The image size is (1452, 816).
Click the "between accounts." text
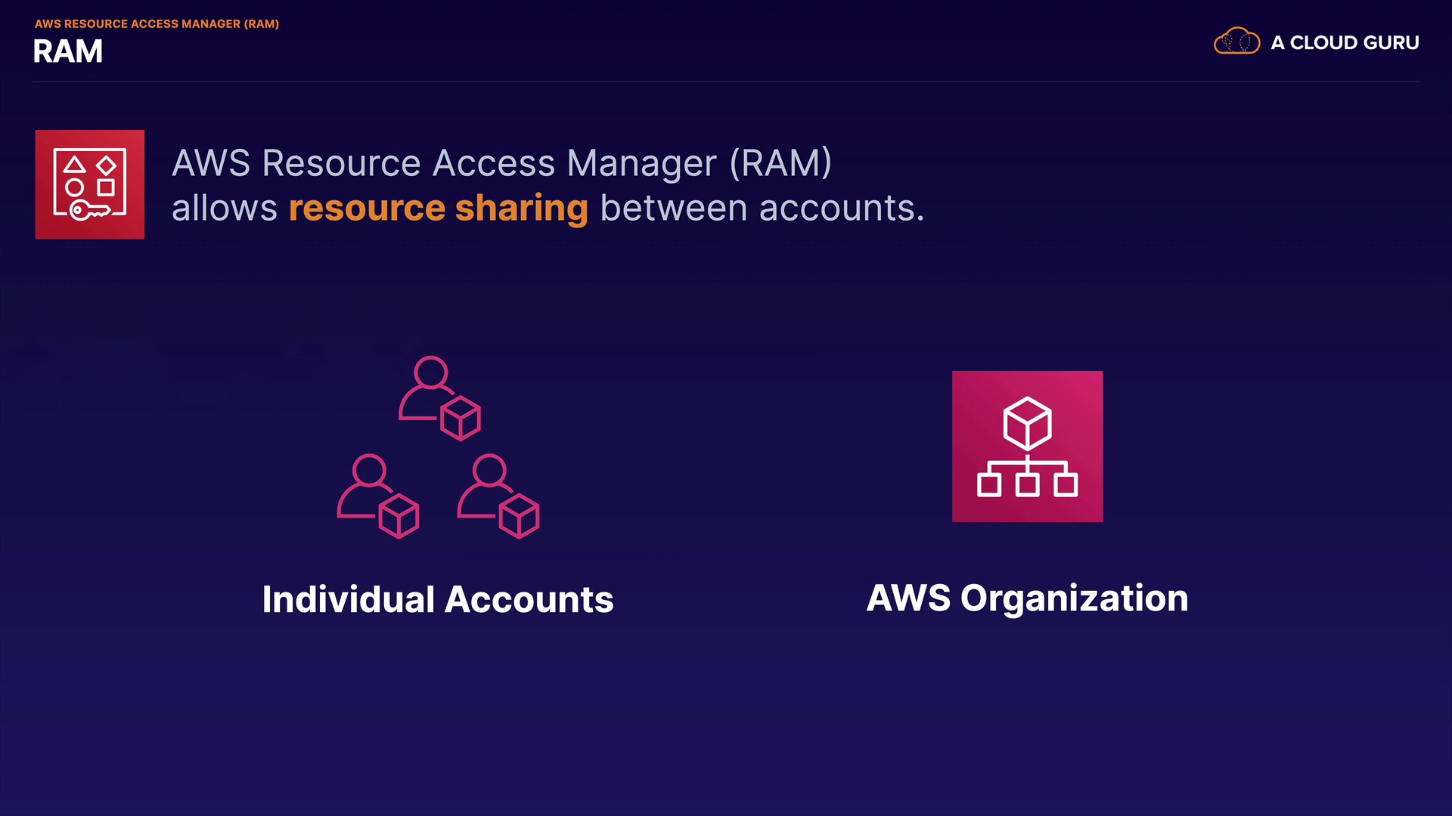point(762,209)
